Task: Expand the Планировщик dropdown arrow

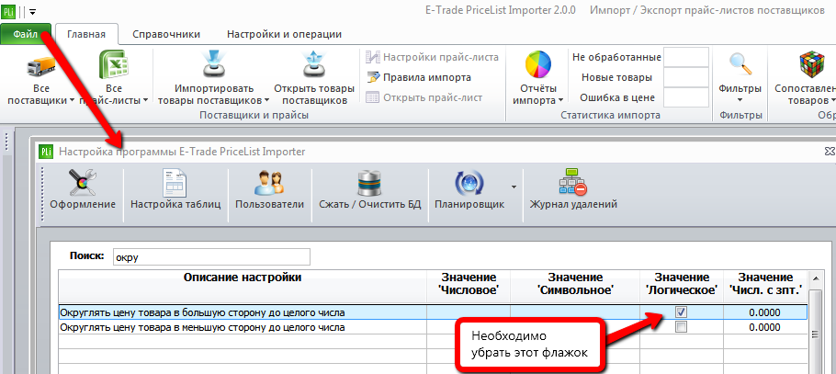Action: tap(514, 187)
